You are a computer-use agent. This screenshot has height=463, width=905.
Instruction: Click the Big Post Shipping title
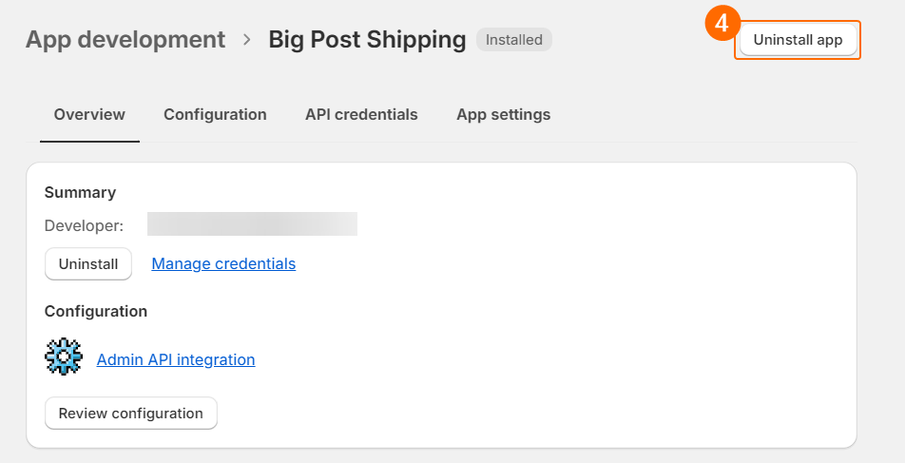click(367, 40)
